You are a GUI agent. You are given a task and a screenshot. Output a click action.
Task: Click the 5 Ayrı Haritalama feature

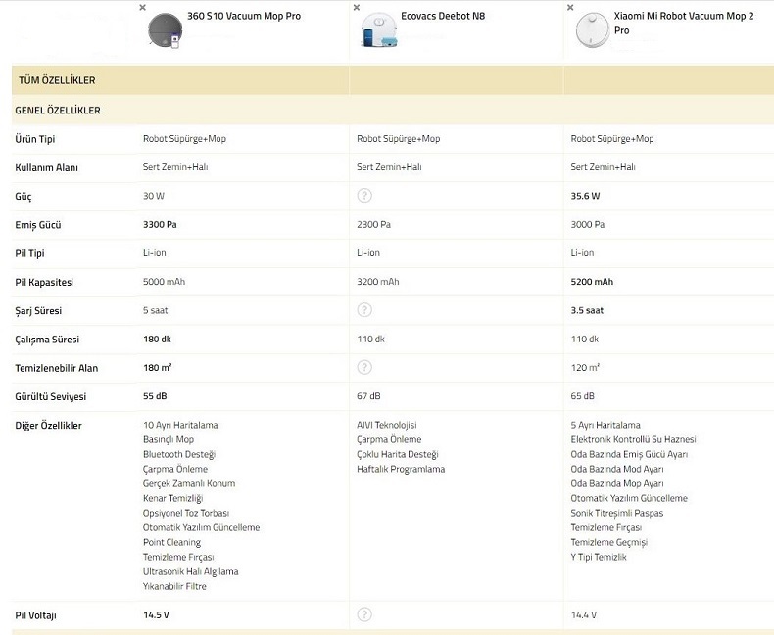(605, 425)
